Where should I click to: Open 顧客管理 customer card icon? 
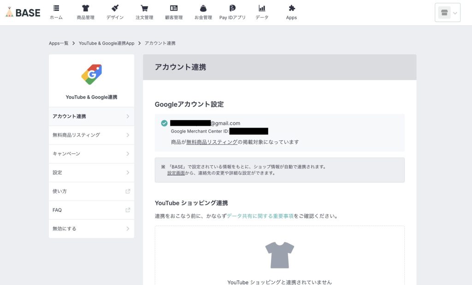174,8
